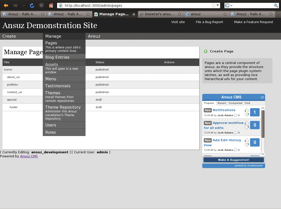Click the green plus Create Page icon
The height and width of the screenshot is (209, 281).
206,51
